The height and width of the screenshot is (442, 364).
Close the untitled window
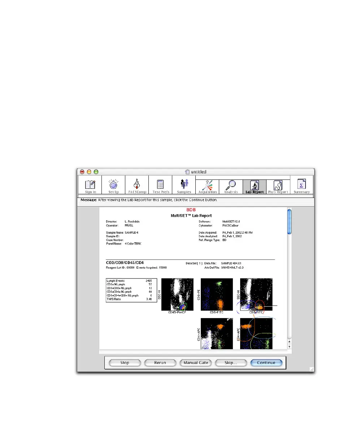click(82, 172)
